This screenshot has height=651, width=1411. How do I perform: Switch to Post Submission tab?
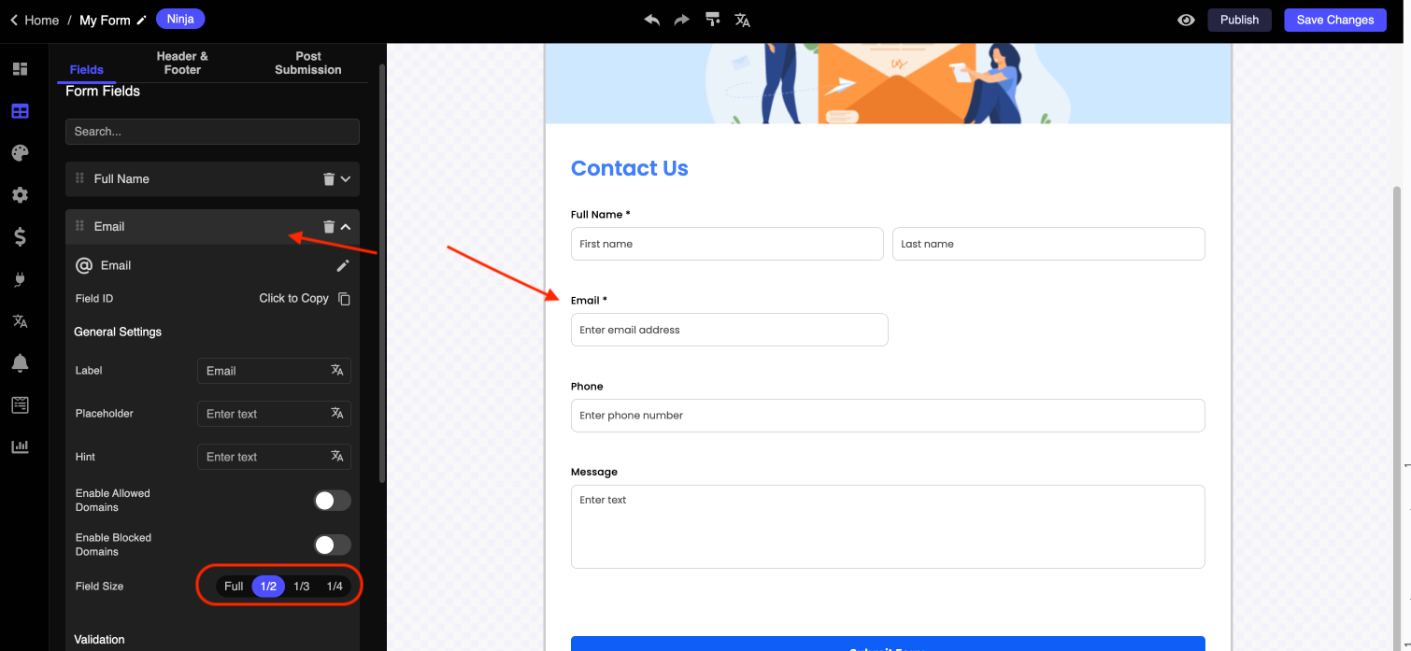[x=307, y=63]
